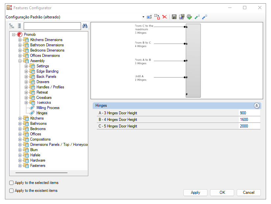Enable Apply to the existent items
This screenshot has width=271, height=204.
11,191
